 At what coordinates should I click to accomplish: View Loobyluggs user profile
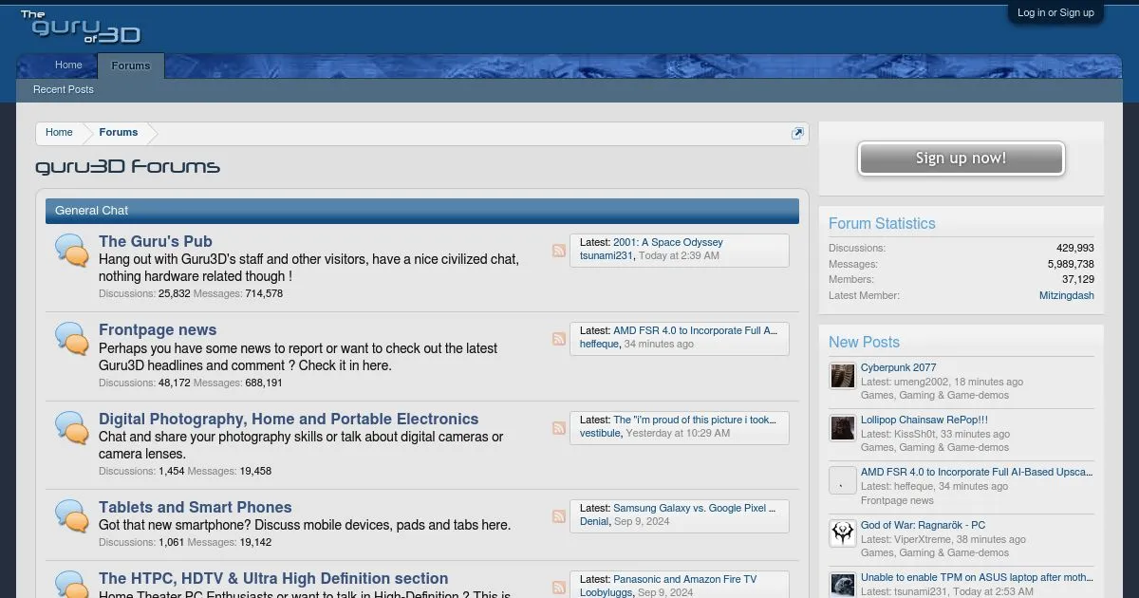pyautogui.click(x=607, y=592)
